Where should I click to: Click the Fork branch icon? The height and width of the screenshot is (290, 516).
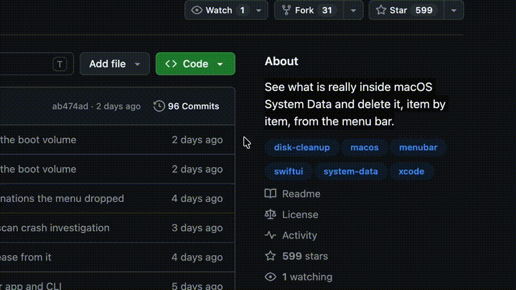[286, 10]
